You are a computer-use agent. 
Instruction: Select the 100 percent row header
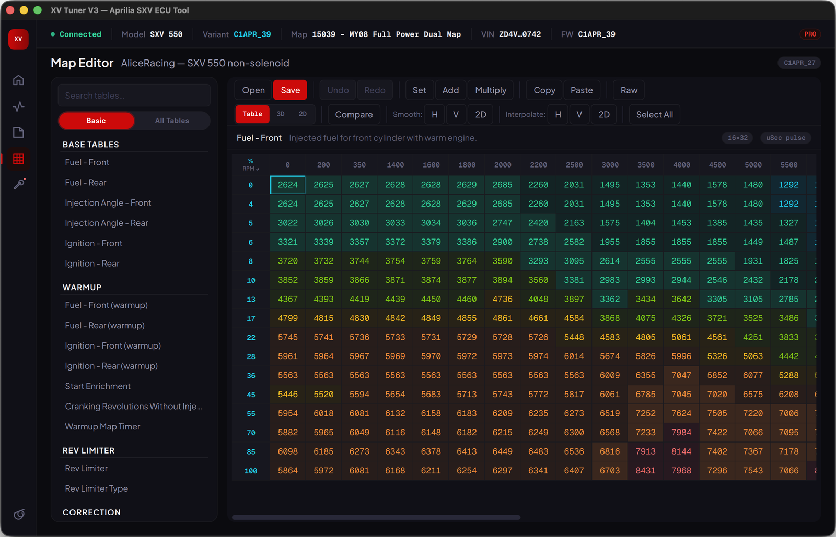(x=251, y=471)
